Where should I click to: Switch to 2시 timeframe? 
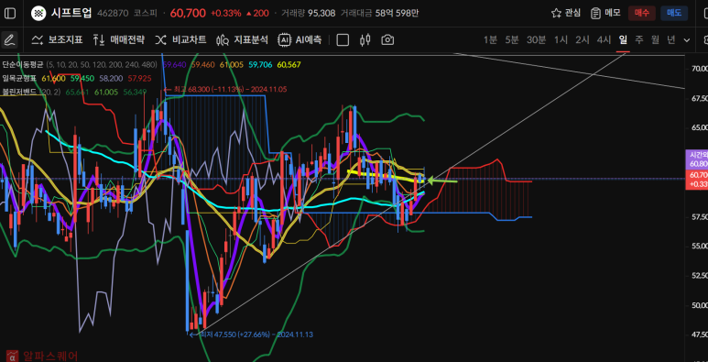[583, 39]
